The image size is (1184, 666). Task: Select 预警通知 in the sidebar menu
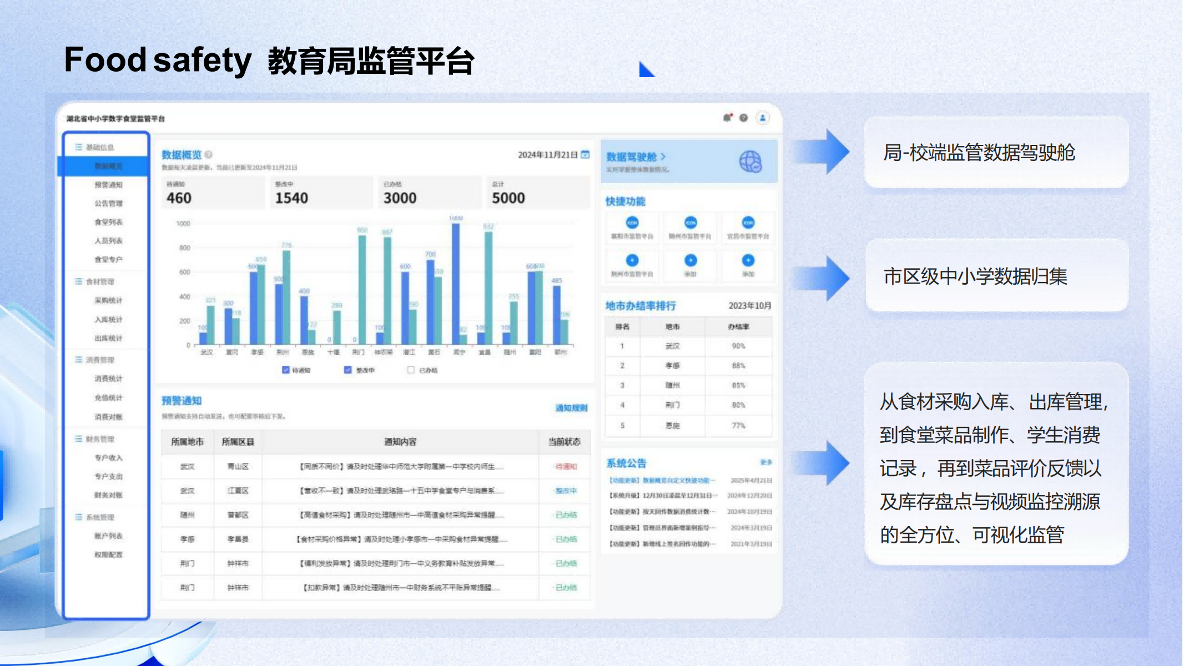[x=108, y=185]
